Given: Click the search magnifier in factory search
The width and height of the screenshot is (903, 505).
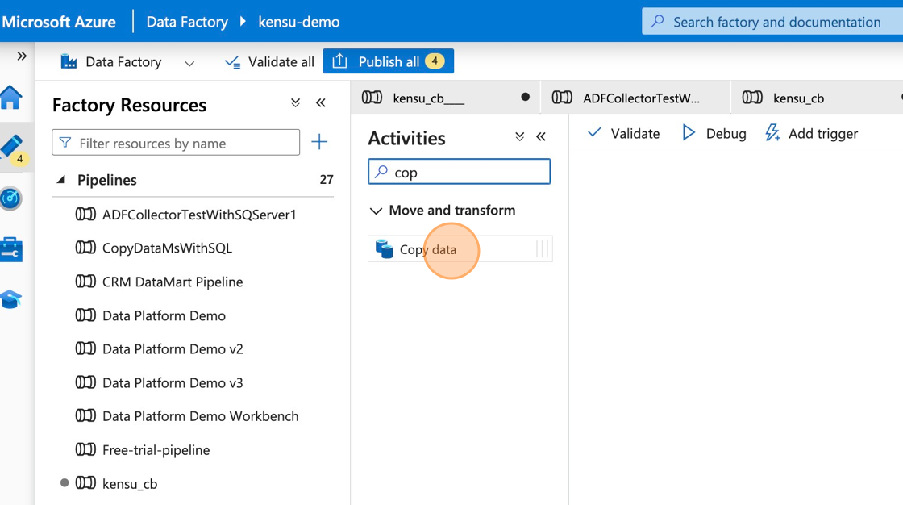Looking at the screenshot, I should point(657,22).
